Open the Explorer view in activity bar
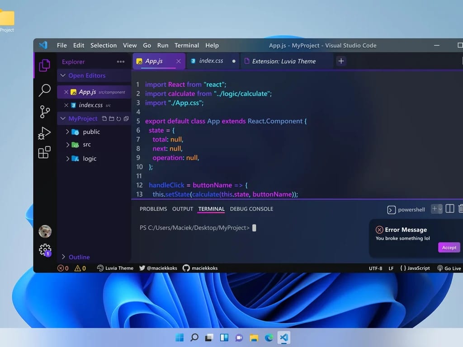The image size is (463, 347). [x=45, y=65]
